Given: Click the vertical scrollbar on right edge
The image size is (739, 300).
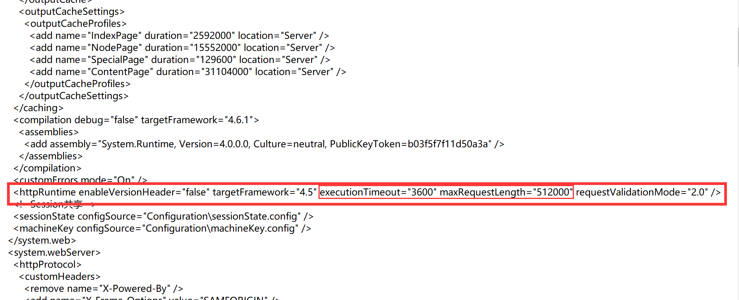Looking at the screenshot, I should tap(737, 47).
